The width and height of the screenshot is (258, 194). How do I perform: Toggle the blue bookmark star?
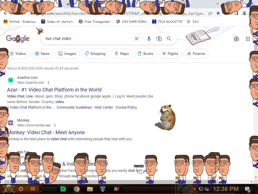point(218,13)
